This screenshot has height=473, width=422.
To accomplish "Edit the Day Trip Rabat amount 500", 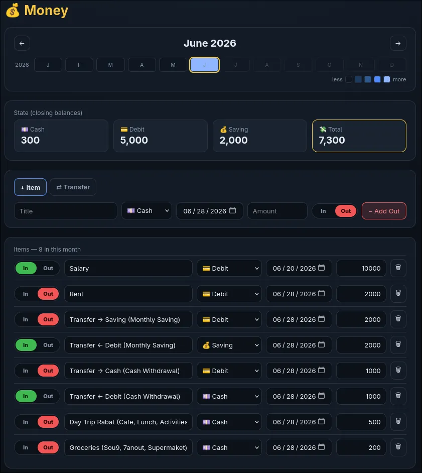I will [x=361, y=422].
